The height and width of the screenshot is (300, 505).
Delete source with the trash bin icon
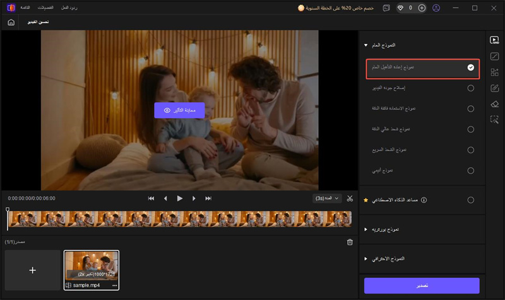pos(350,242)
